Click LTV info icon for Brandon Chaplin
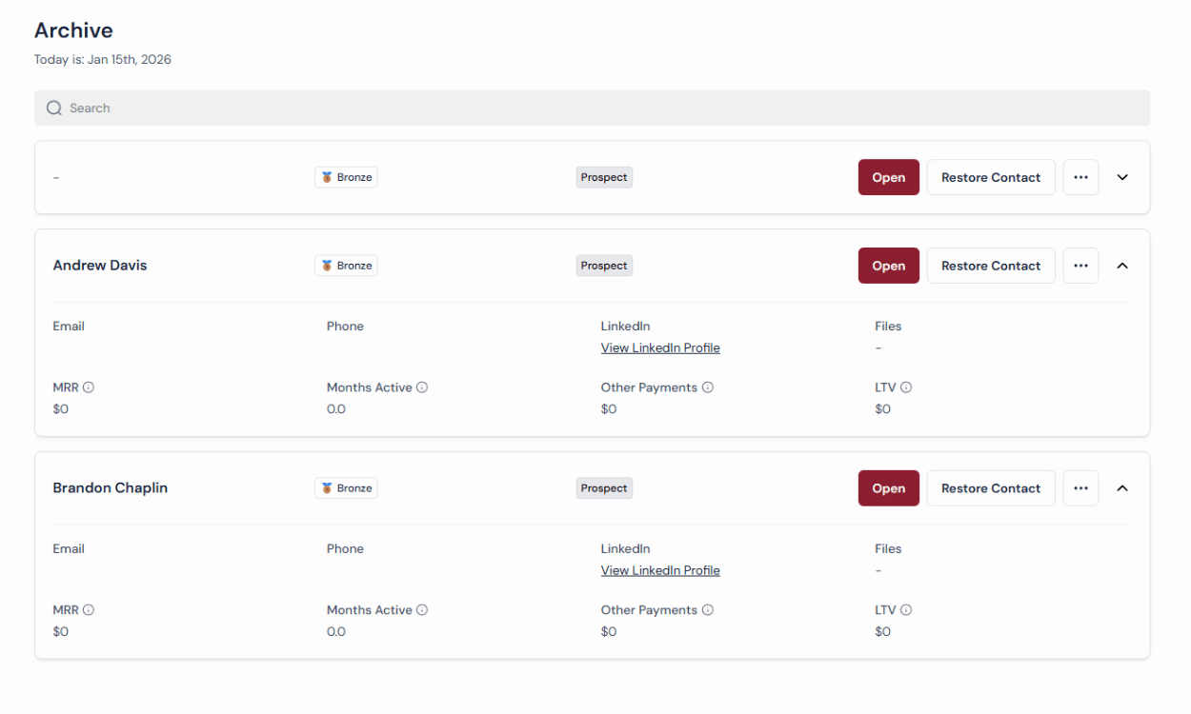This screenshot has width=1191, height=714. (906, 610)
